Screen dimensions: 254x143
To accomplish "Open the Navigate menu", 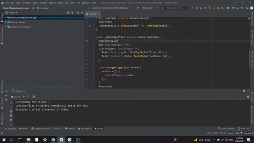I will (x=27, y=3).
